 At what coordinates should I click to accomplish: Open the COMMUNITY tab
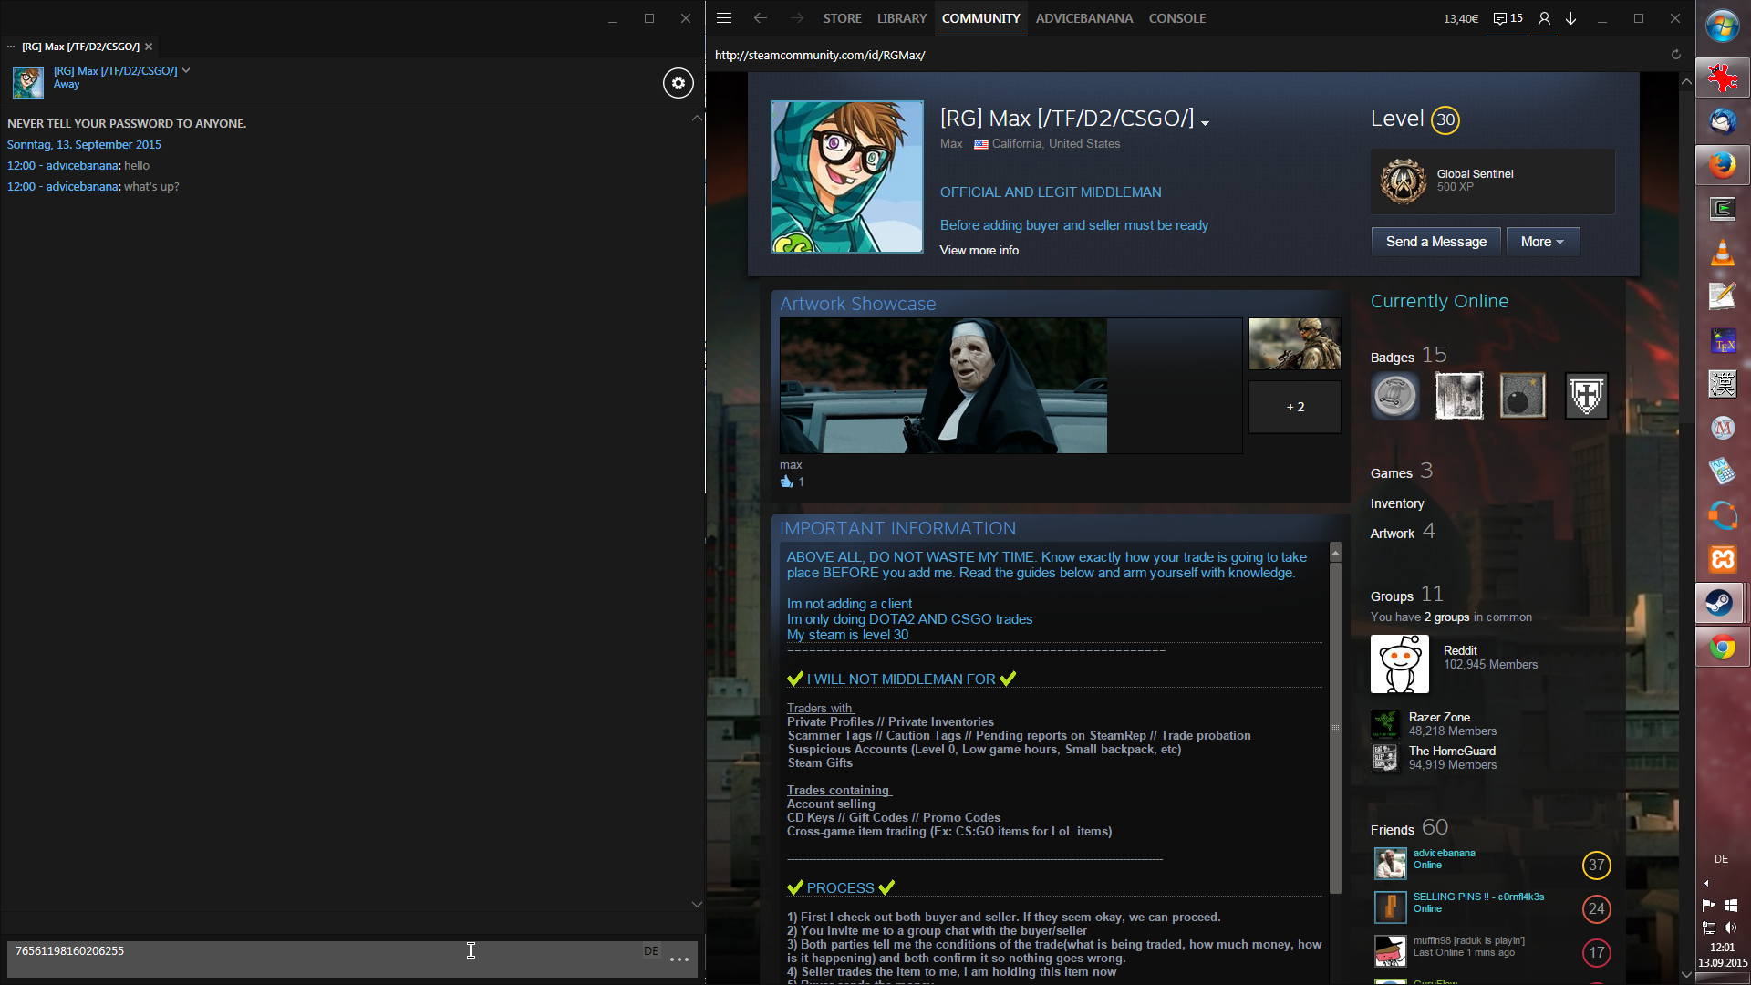(x=980, y=18)
